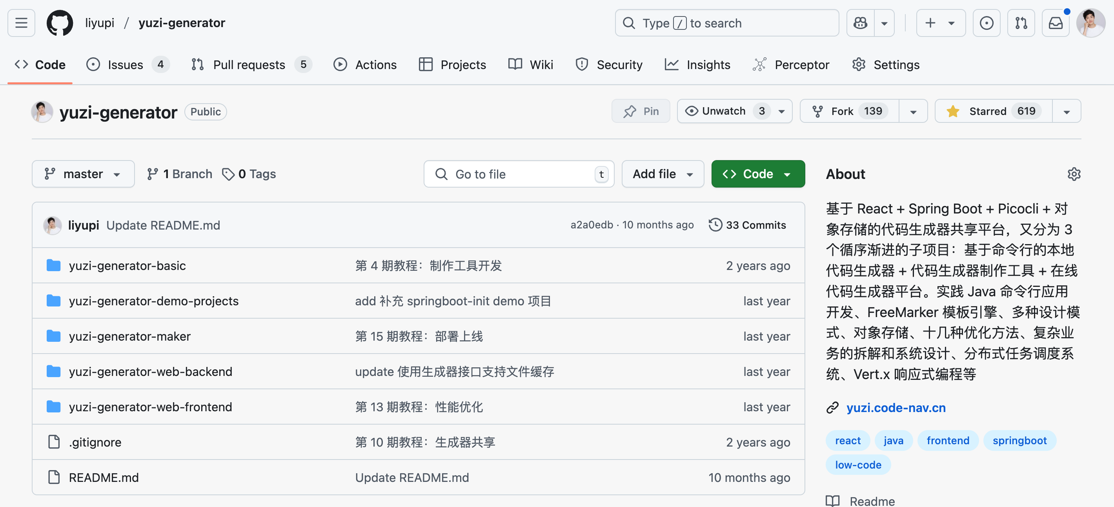
Task: Toggle Unwatch for this repository
Action: pos(725,111)
